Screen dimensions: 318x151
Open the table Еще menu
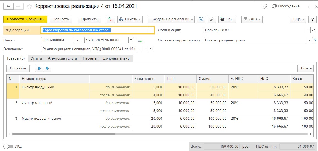tap(306, 68)
